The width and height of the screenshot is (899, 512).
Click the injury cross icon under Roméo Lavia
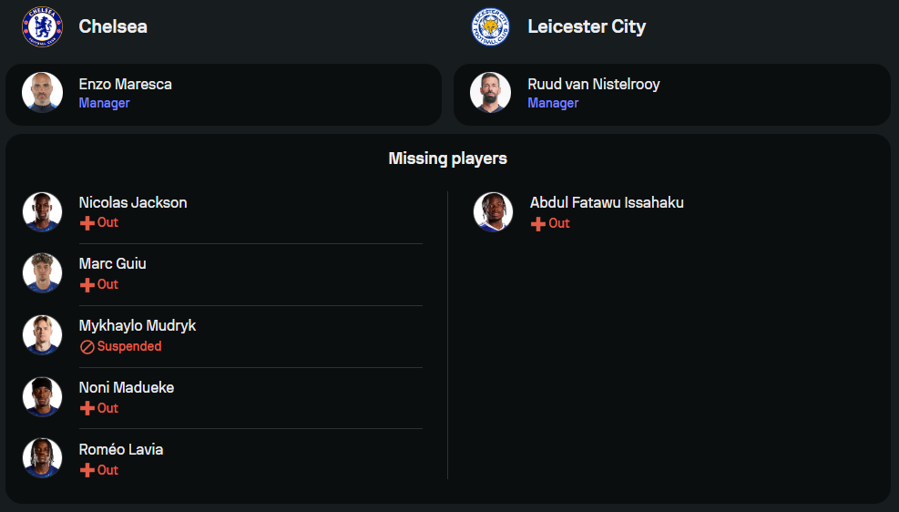87,471
